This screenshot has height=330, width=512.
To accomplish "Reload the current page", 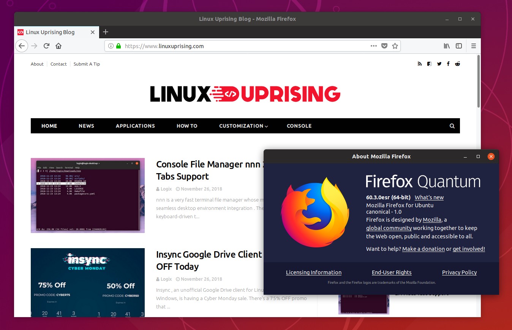I will 46,46.
